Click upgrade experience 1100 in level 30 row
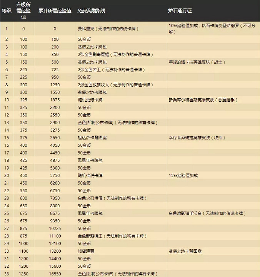This screenshot has height=277, width=260. [23, 251]
